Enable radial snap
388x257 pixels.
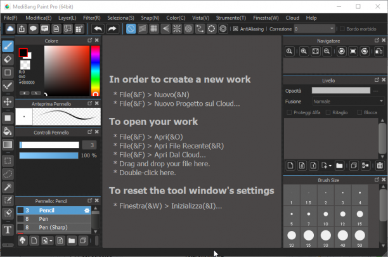(177, 29)
